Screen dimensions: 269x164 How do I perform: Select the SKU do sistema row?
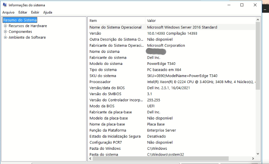click(x=172, y=76)
